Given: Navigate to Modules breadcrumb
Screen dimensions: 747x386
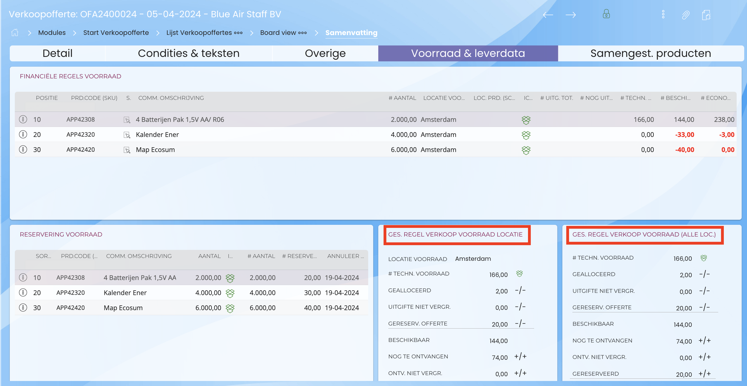Looking at the screenshot, I should click(52, 32).
